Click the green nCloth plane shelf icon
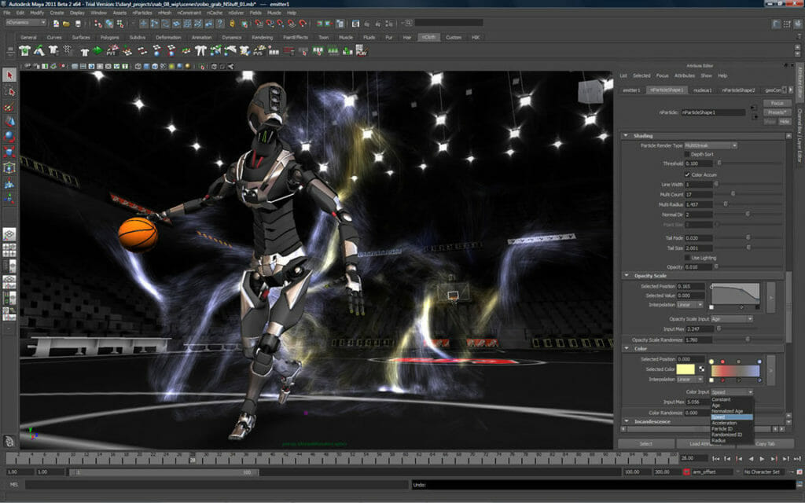The image size is (805, 503). (97, 50)
